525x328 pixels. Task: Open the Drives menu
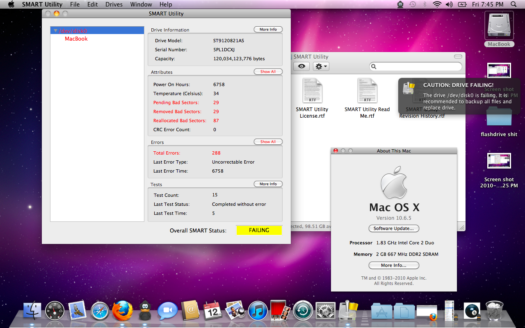tap(114, 5)
